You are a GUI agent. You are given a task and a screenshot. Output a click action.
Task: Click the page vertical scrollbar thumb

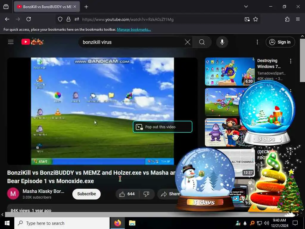tap(302, 60)
